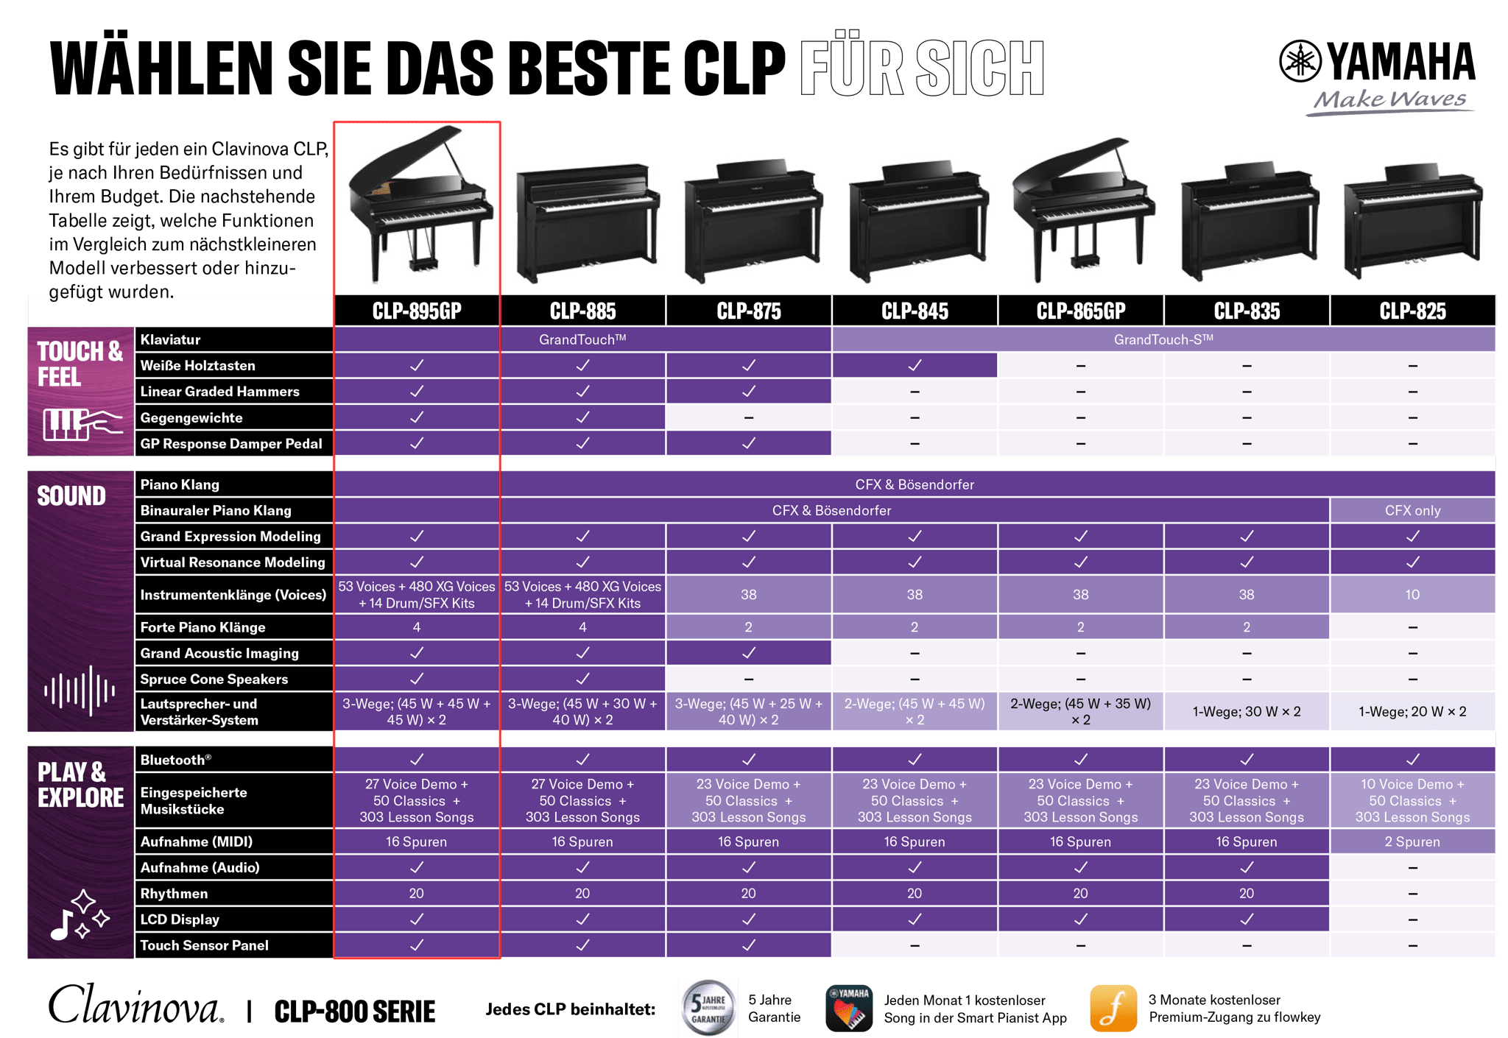Click the 3 Monate kostenloser Premium-Zugang text
This screenshot has width=1508, height=1038.
tap(1235, 1009)
